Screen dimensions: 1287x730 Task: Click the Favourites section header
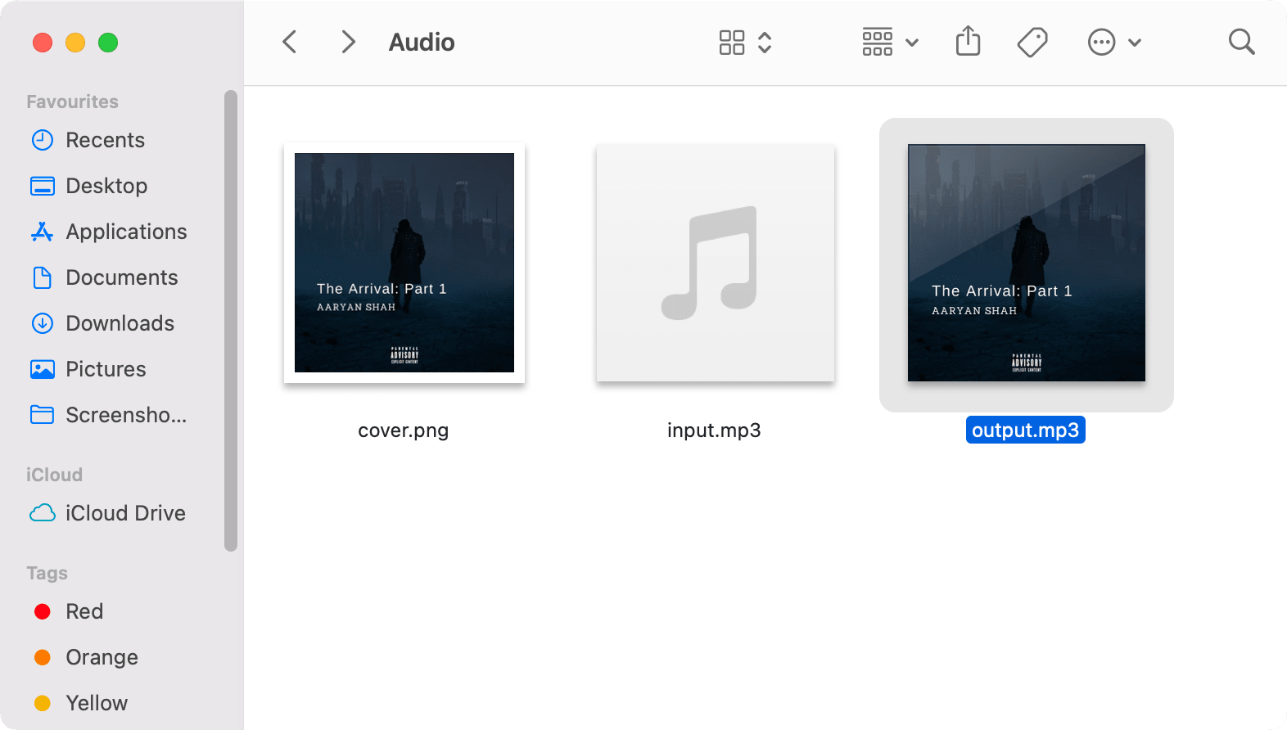[72, 101]
